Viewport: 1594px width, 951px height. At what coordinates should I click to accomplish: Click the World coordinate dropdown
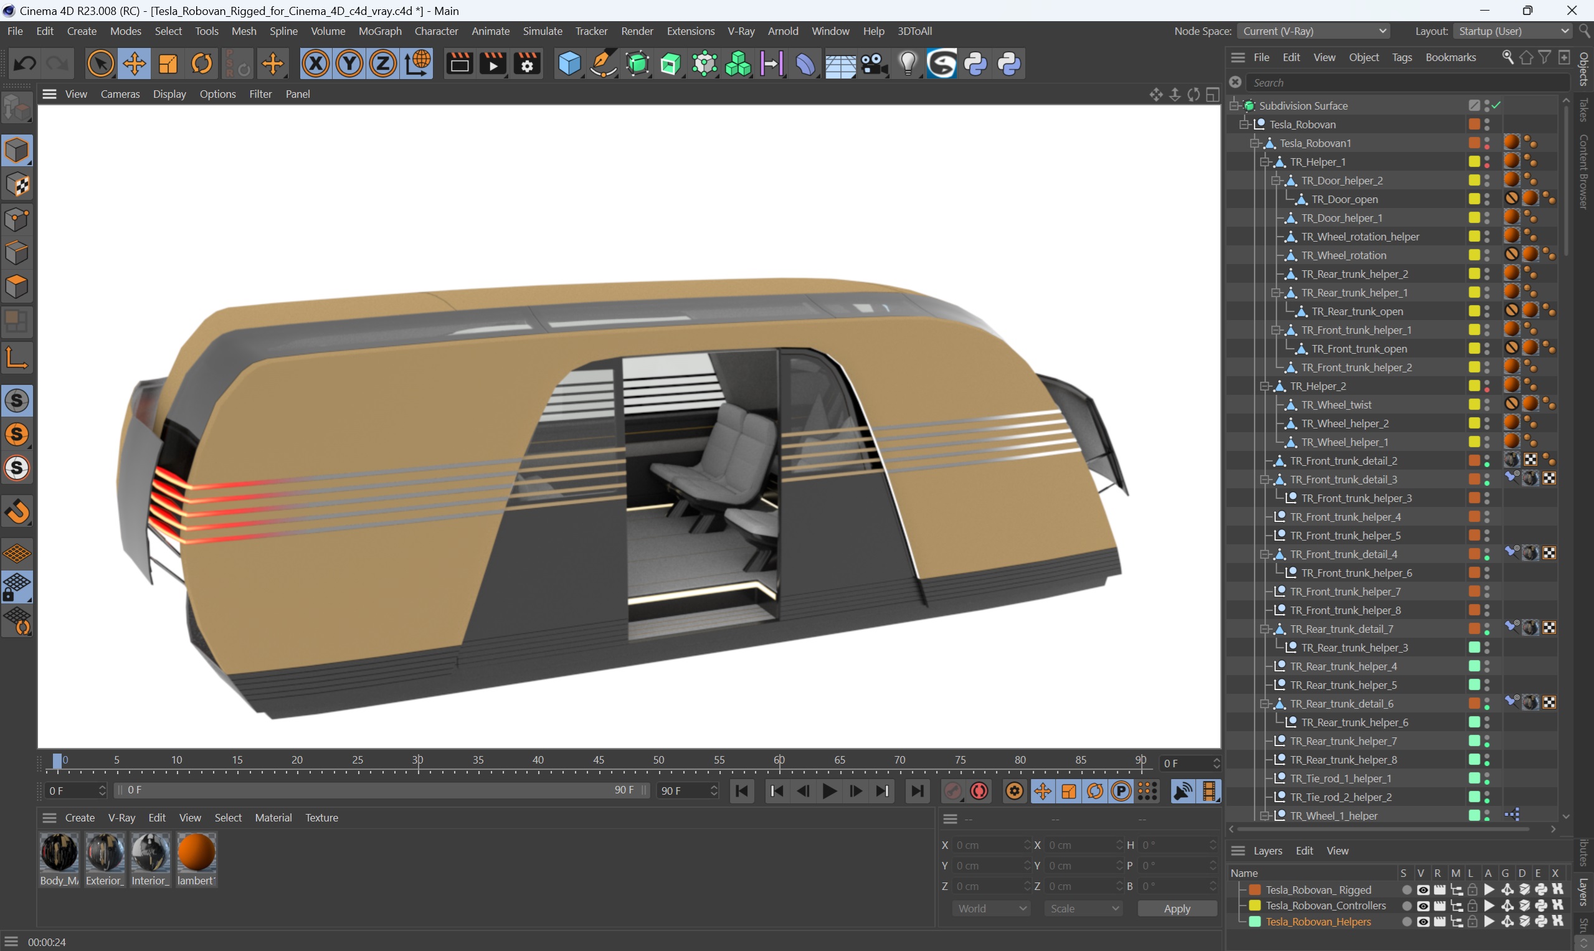(x=982, y=908)
